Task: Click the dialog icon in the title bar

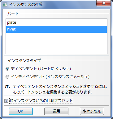Action: pyautogui.click(x=5, y=5)
